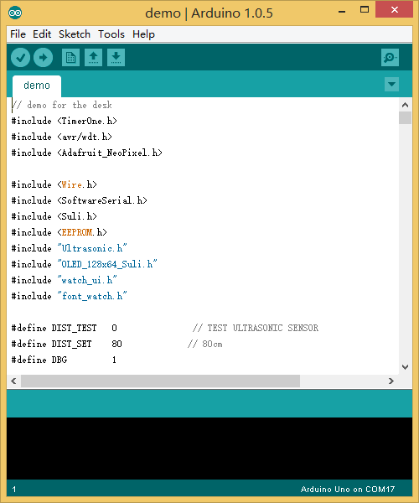419x503 pixels.
Task: Click the '#include <avr/wdt.h>' line
Action: [61, 137]
